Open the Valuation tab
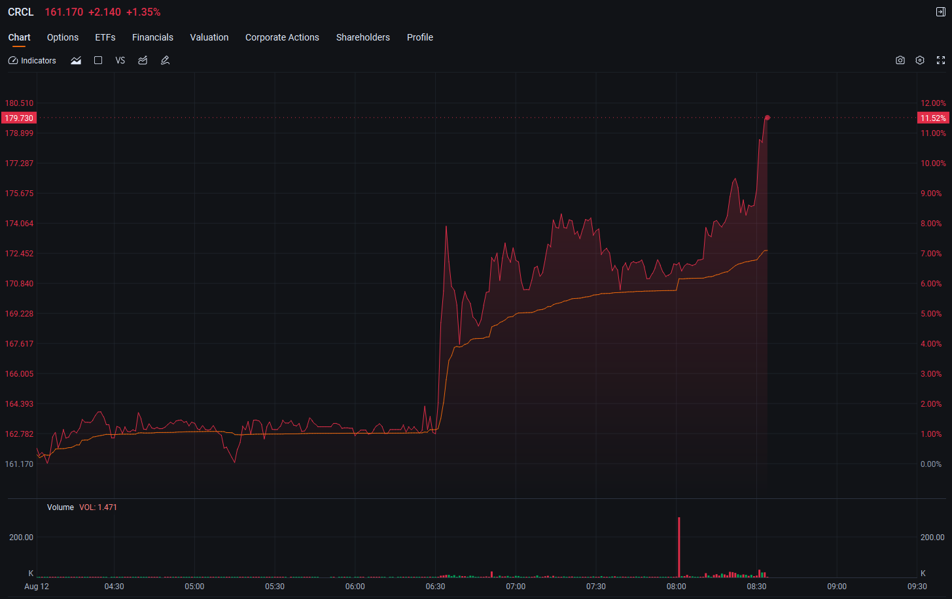Screen dimensions: 952x599 [209, 37]
